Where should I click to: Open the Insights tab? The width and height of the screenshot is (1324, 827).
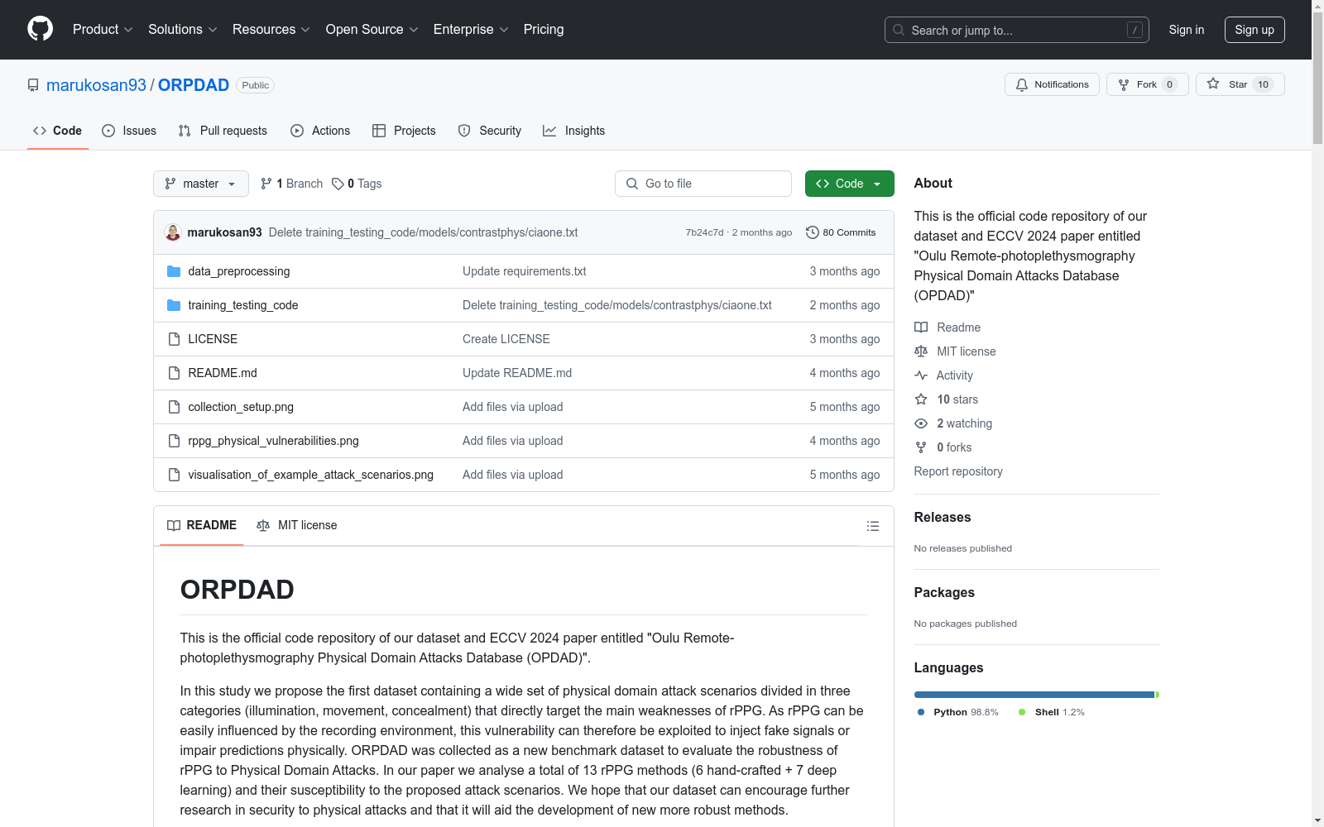(574, 131)
